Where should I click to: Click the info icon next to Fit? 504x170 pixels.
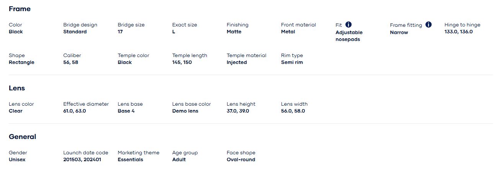click(x=349, y=25)
